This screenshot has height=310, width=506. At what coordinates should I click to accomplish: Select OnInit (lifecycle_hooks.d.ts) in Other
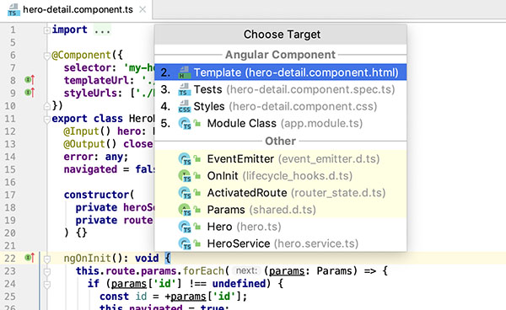click(x=281, y=176)
